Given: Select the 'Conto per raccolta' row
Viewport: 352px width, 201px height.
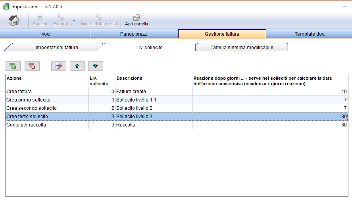Looking at the screenshot, I should coord(177,125).
